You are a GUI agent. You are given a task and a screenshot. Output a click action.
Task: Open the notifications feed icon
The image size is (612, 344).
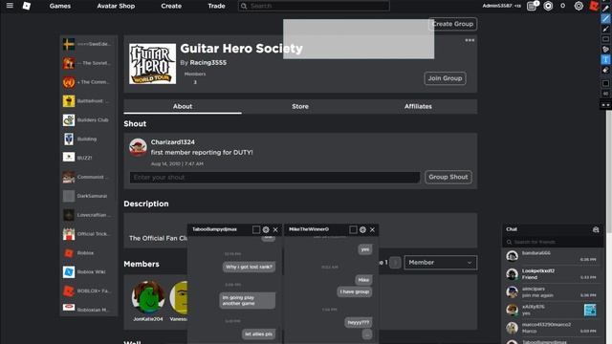pyautogui.click(x=532, y=6)
